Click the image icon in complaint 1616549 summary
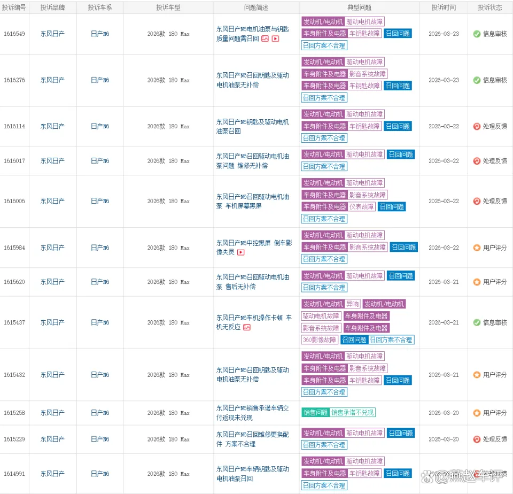The width and height of the screenshot is (513, 494). (265, 38)
